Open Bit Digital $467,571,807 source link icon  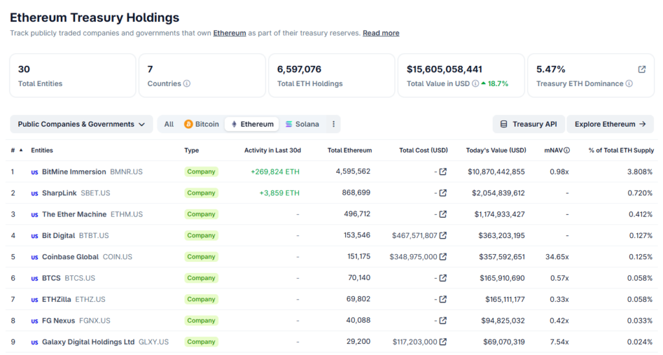click(443, 235)
